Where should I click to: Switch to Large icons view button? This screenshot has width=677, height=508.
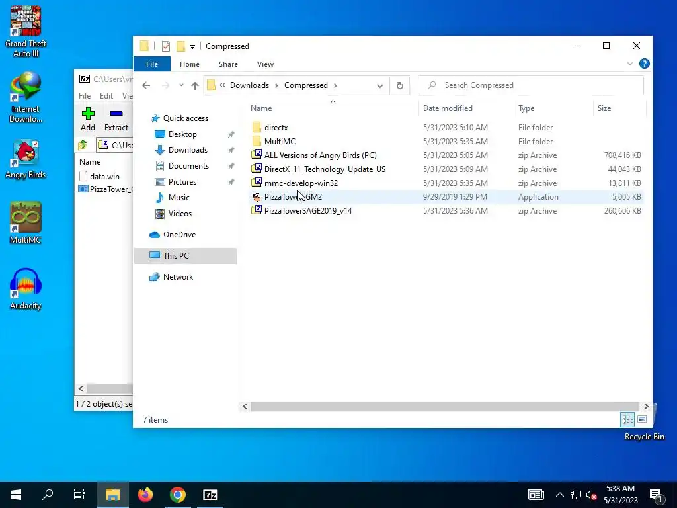click(x=642, y=419)
